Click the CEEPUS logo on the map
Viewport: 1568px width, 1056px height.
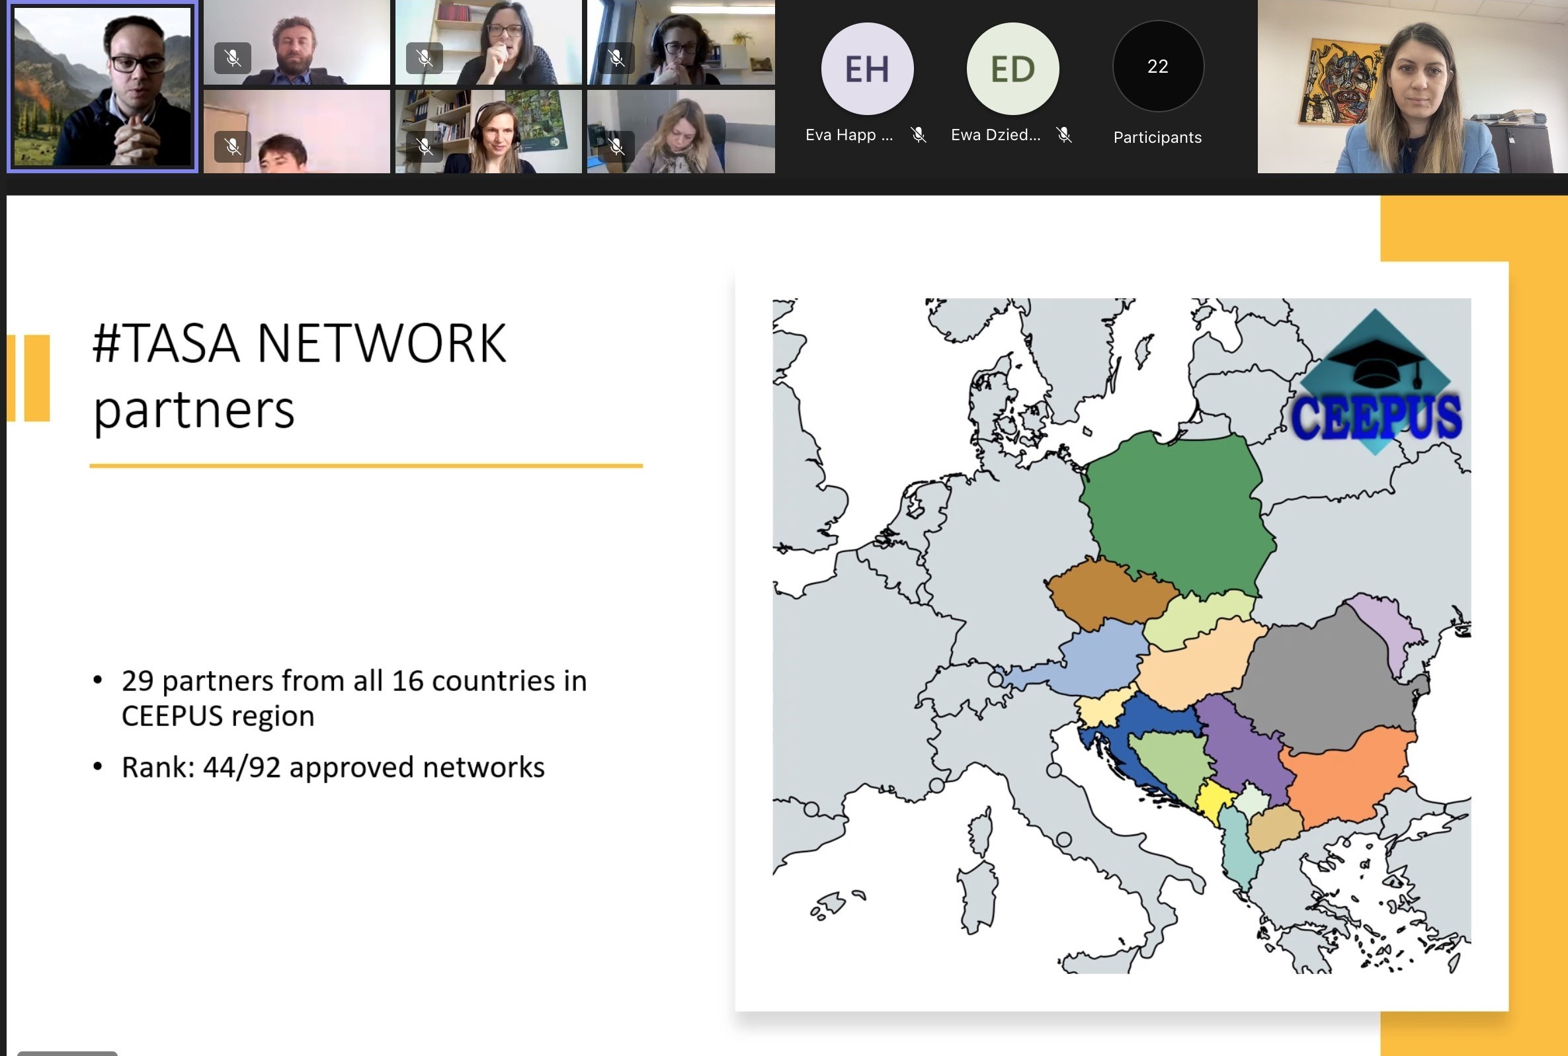tap(1376, 384)
